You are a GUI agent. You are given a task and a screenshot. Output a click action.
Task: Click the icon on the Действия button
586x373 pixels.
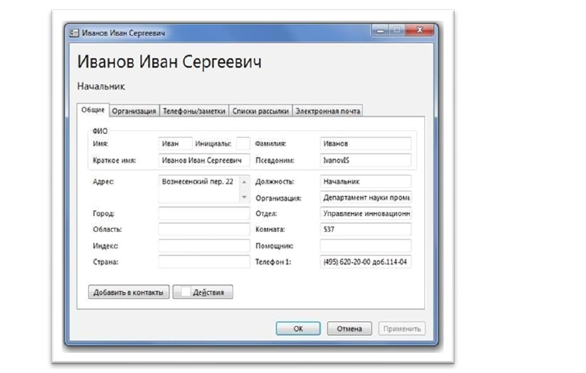pyautogui.click(x=184, y=292)
